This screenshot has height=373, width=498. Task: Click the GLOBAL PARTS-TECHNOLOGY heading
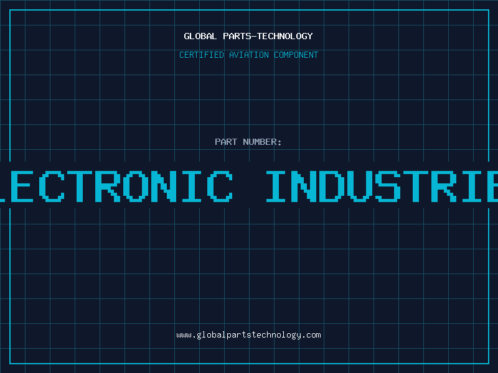[x=248, y=36]
